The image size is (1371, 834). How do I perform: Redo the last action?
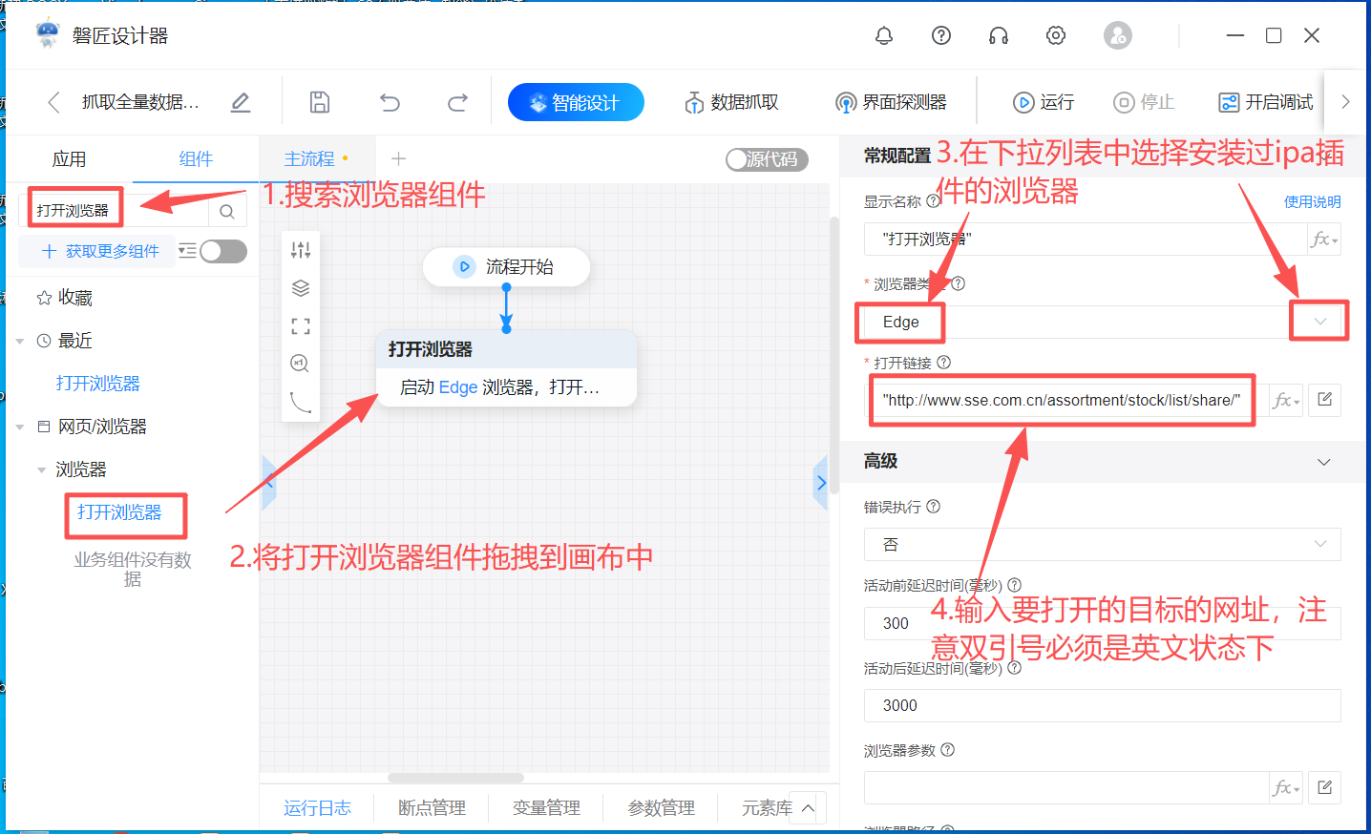458,102
